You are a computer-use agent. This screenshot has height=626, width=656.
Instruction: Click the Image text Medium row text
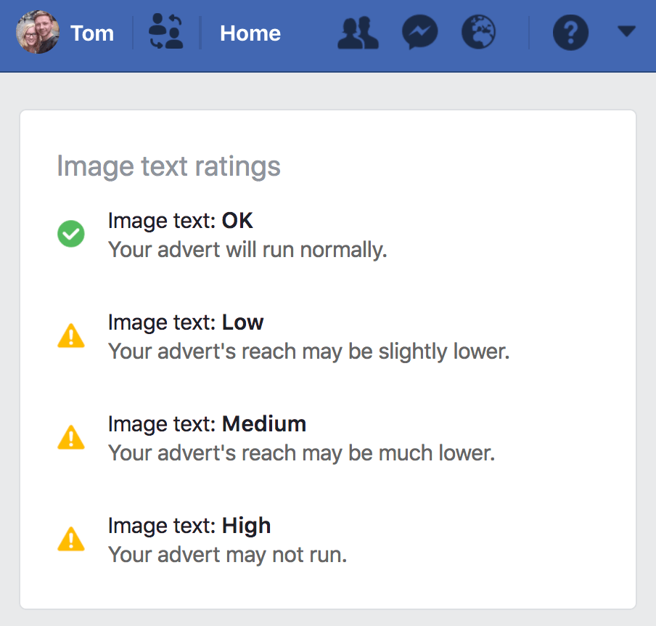click(206, 424)
